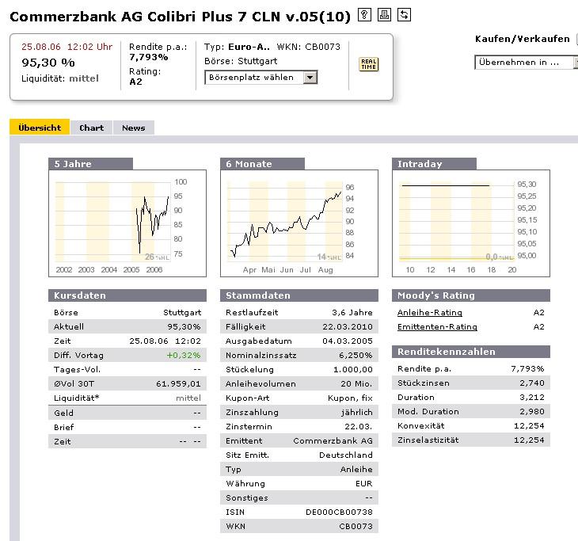The image size is (578, 541).
Task: Click the Mod. Duration value 2,980
Action: tap(532, 411)
